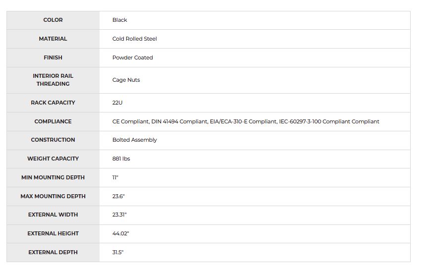The width and height of the screenshot is (429, 274).
Task: Click INTERIOR RAIL THREADING label
Action: pos(53,80)
